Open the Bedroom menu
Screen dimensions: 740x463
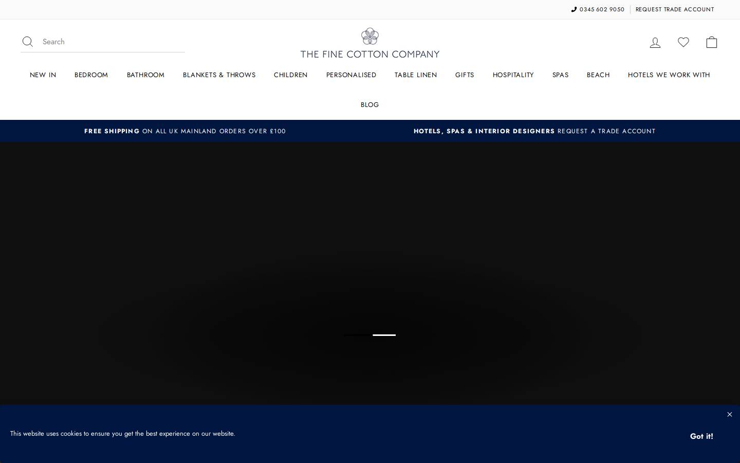pos(91,75)
